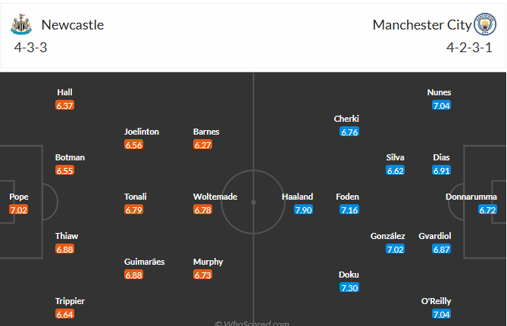This screenshot has width=507, height=326.
Task: Select Donnarumma's 6.72 rating badge
Action: [488, 210]
